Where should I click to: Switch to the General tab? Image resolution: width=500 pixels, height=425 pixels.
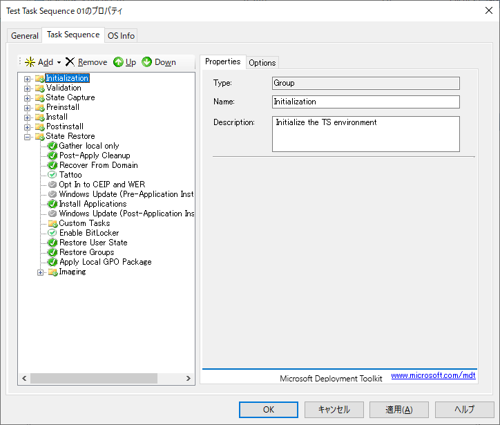click(25, 36)
